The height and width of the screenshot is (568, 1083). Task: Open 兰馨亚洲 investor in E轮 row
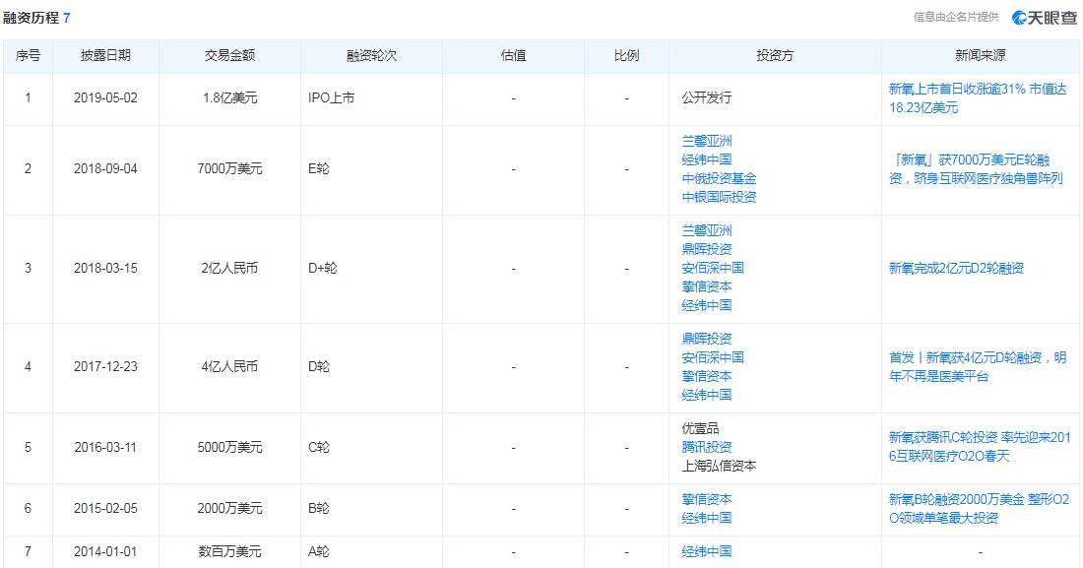707,141
